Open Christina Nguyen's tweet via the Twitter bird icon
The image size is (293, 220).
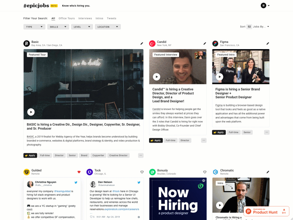click(x=75, y=182)
